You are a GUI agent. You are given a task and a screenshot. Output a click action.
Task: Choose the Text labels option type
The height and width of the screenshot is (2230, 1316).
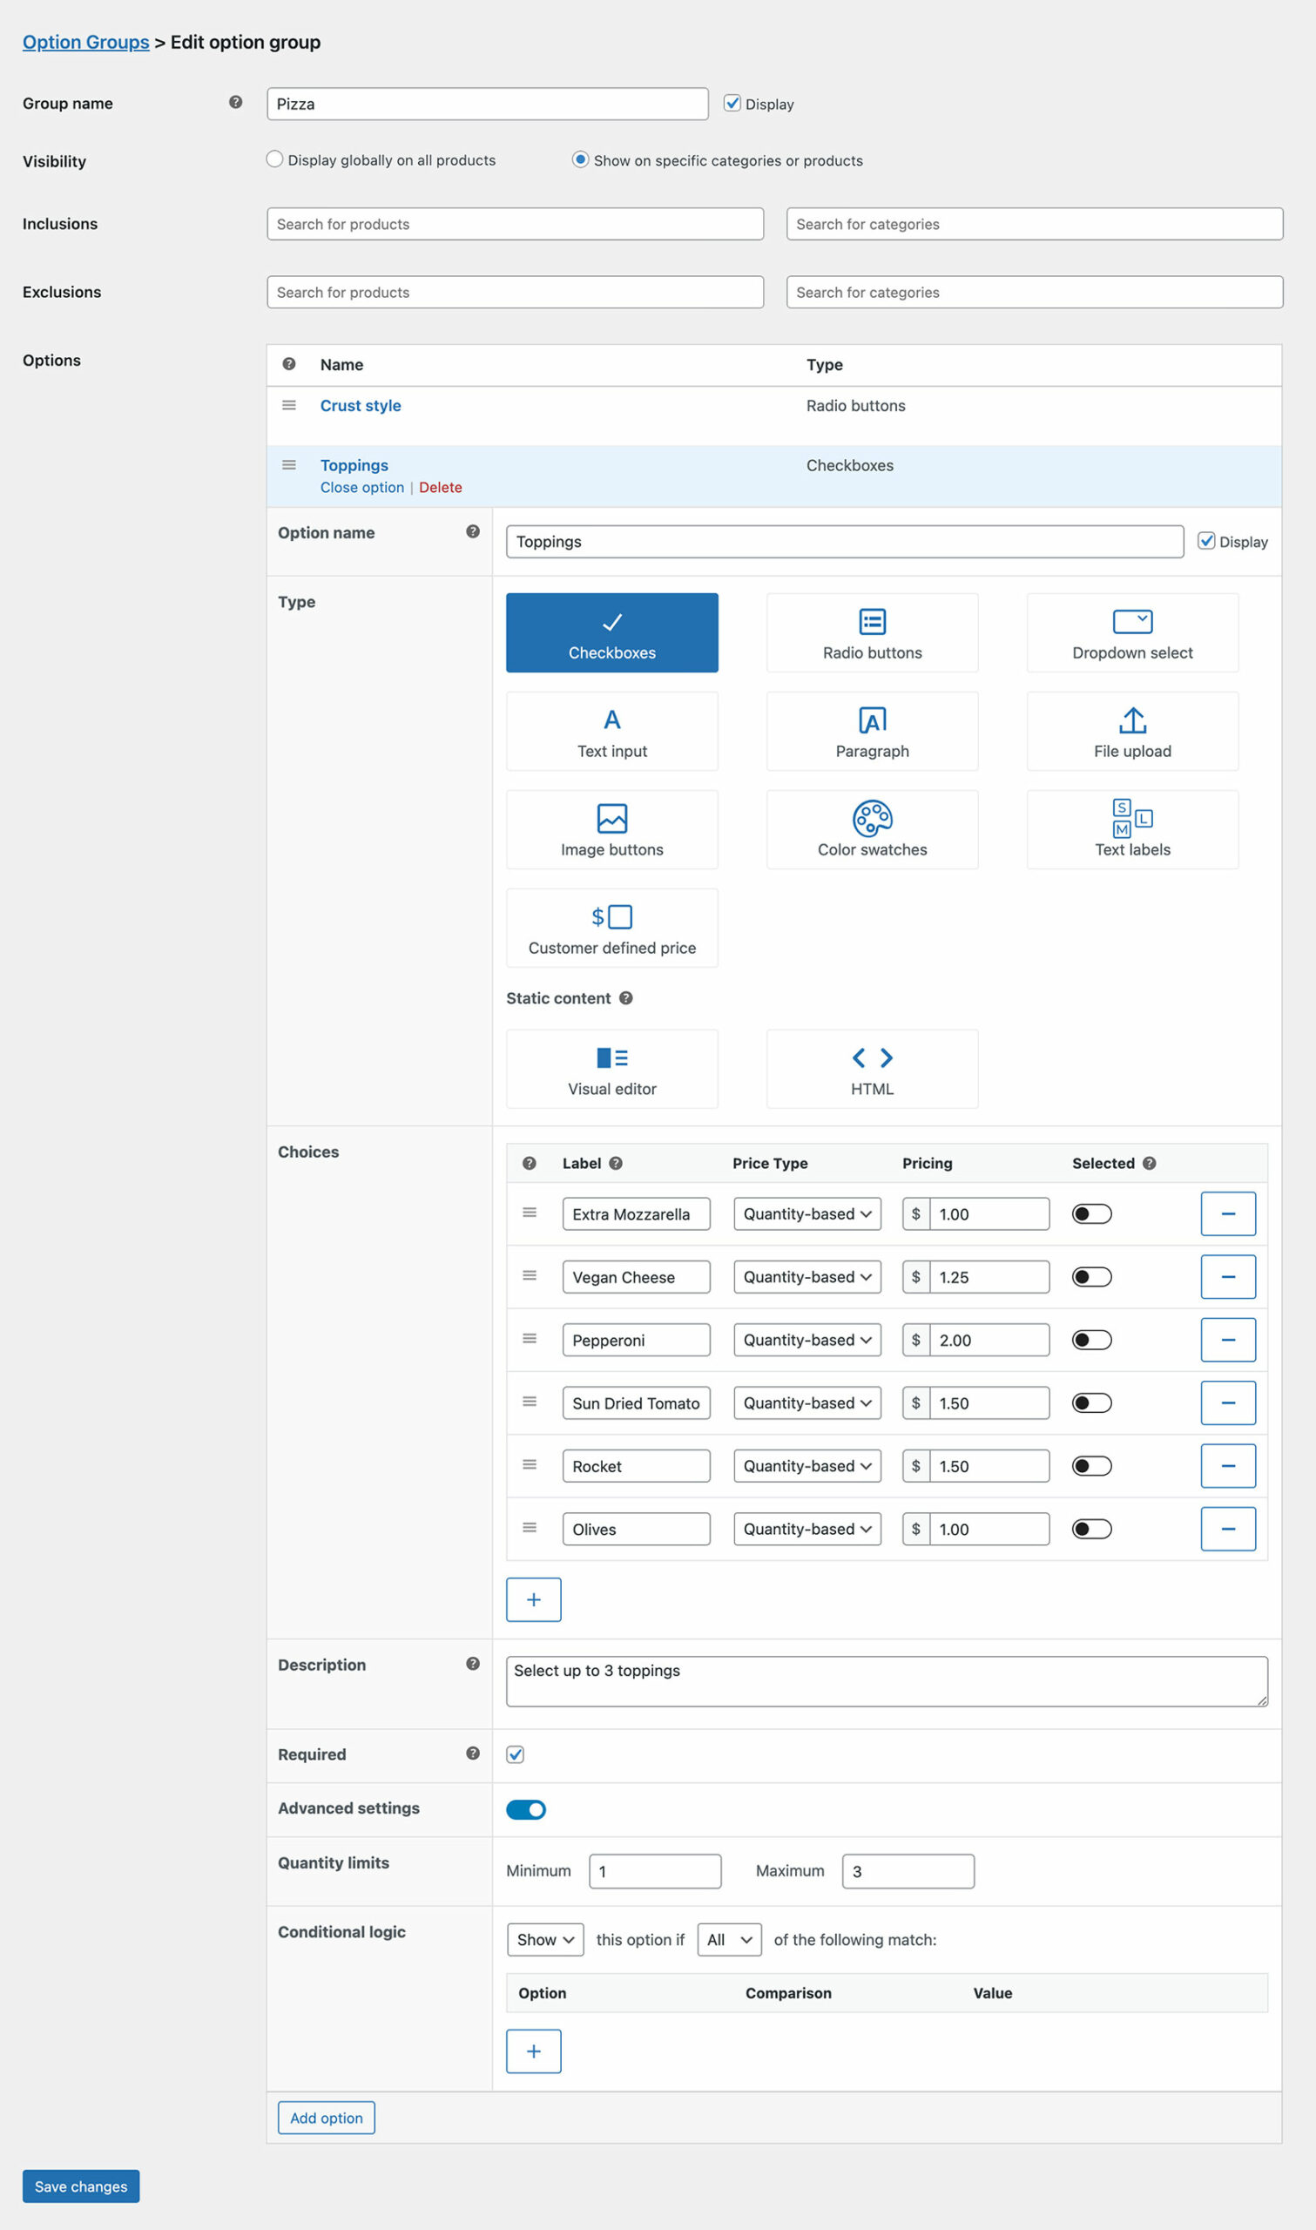coord(1131,829)
